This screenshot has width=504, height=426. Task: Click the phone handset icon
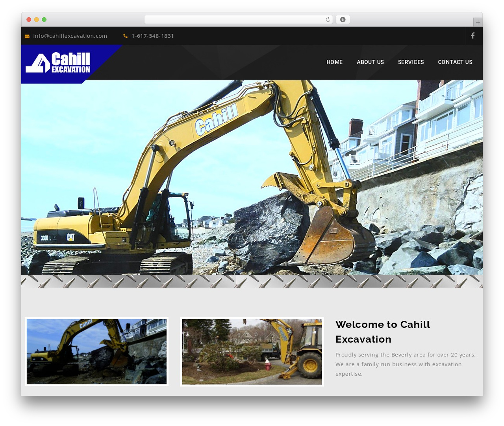pyautogui.click(x=126, y=36)
